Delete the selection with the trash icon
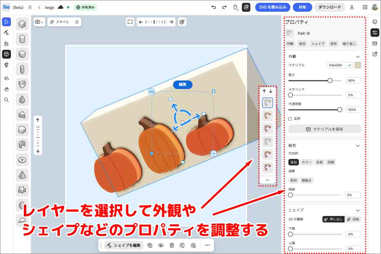This screenshot has width=381, height=254. coord(171,245)
